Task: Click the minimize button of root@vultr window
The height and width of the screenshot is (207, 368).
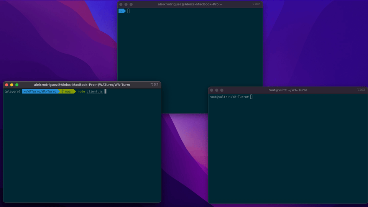Action: click(x=217, y=90)
